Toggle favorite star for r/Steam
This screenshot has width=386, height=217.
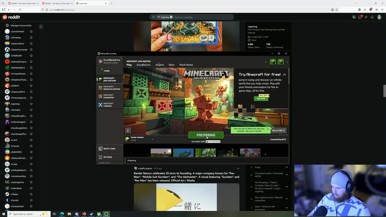coord(31,194)
